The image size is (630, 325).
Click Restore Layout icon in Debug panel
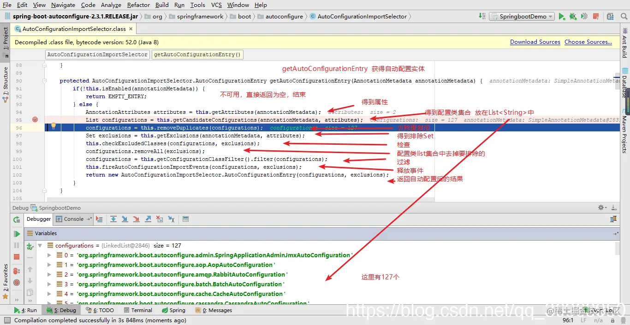(x=614, y=219)
